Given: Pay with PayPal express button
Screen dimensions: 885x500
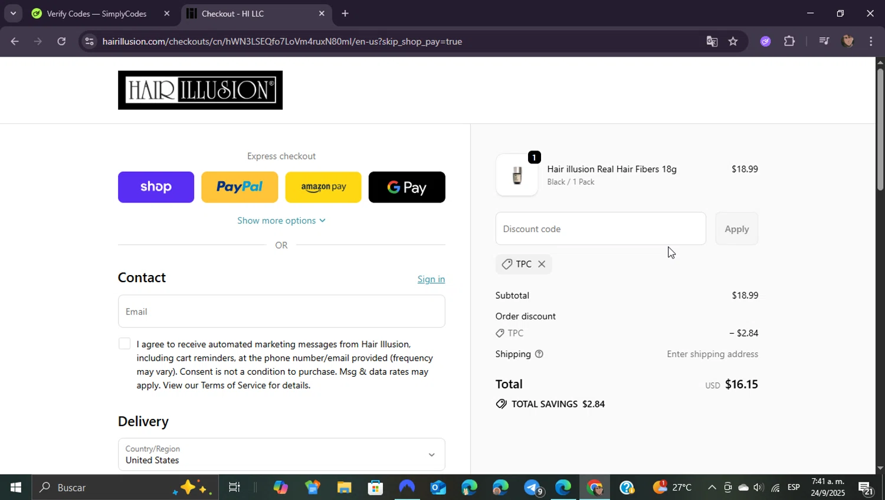Looking at the screenshot, I should (x=240, y=187).
